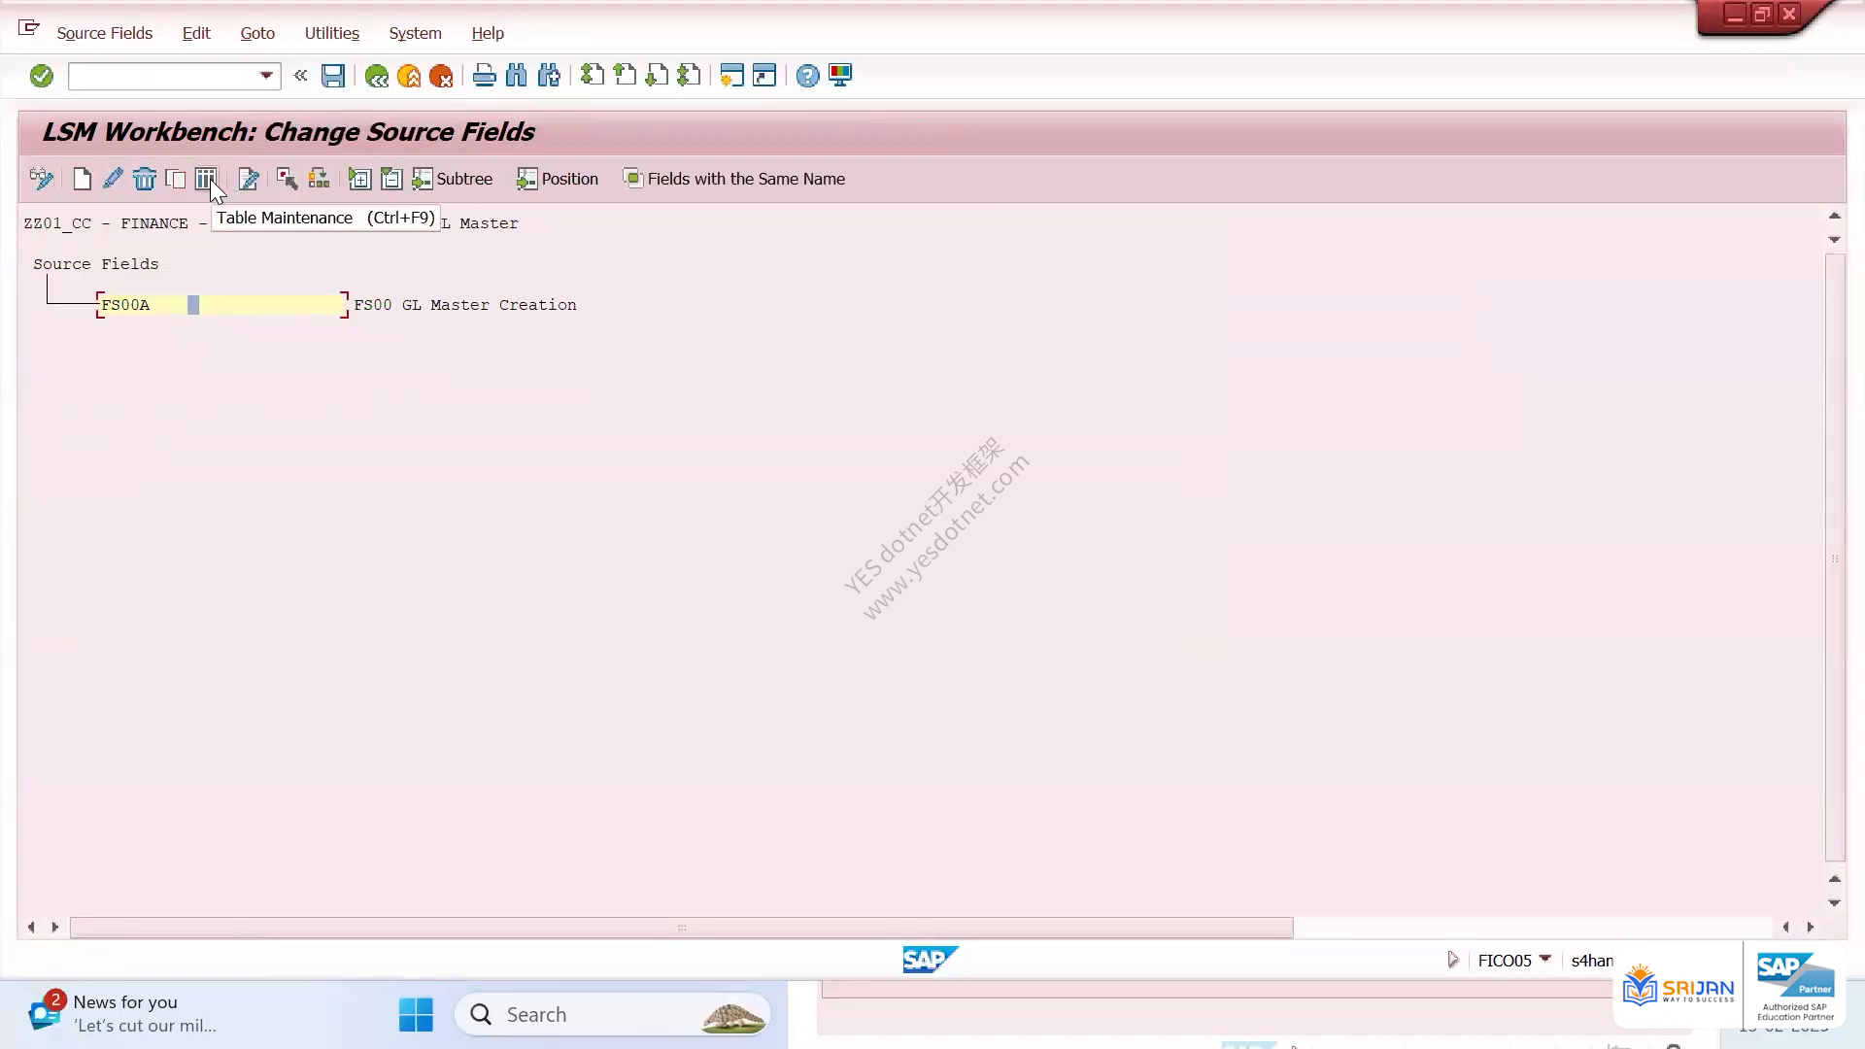This screenshot has width=1865, height=1049.
Task: Click the status bar expand triangle near FICO05
Action: (1453, 960)
